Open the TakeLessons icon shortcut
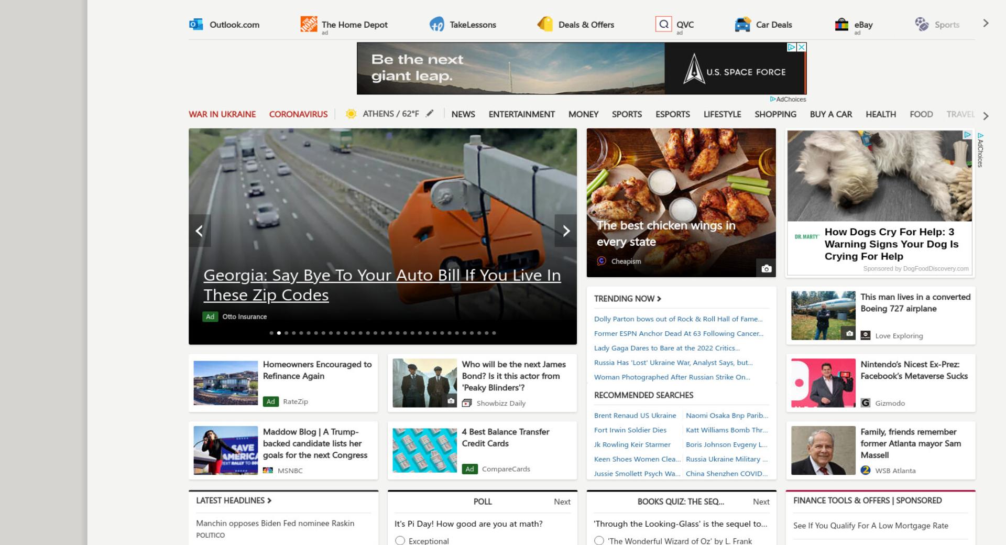This screenshot has width=1006, height=545. (436, 24)
